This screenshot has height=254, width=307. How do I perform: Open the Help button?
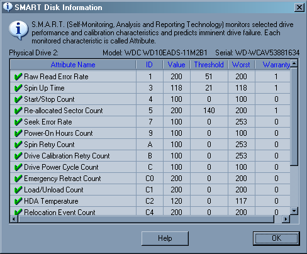point(165,238)
